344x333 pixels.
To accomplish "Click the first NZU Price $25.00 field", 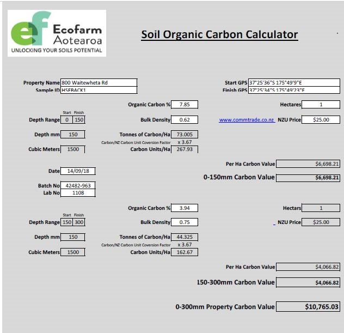I will tap(321, 120).
